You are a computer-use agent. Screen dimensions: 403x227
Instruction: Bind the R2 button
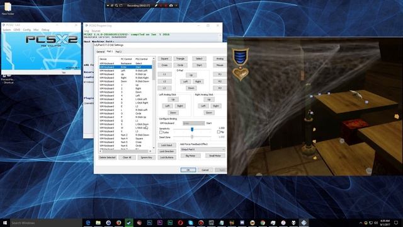(x=220, y=81)
